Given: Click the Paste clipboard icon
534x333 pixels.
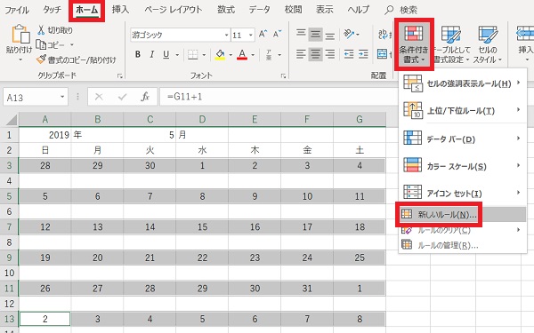Looking at the screenshot, I should (x=20, y=34).
